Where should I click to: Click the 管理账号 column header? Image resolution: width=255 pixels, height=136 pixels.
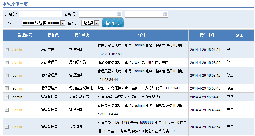click(x=25, y=35)
